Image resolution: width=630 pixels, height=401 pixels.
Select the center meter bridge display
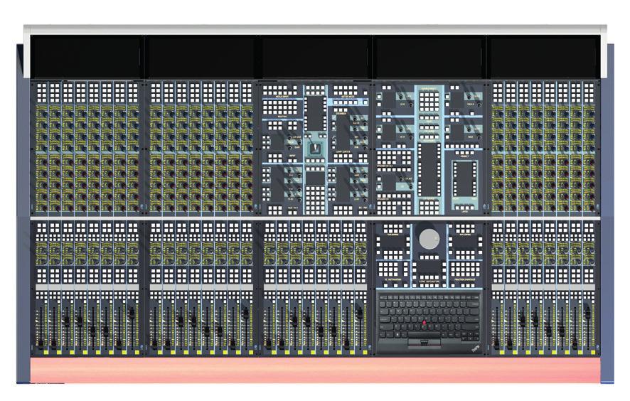pos(314,56)
